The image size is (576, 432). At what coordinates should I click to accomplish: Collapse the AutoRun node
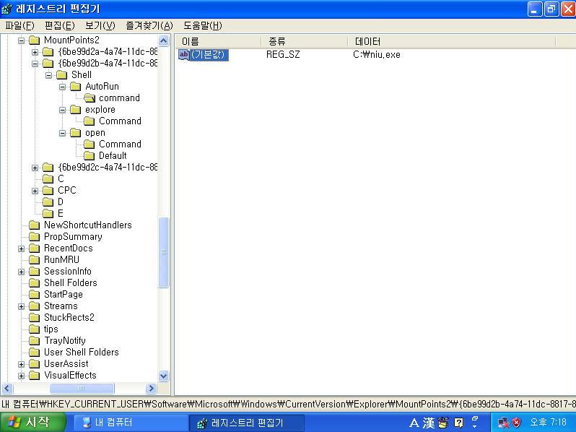pyautogui.click(x=63, y=87)
